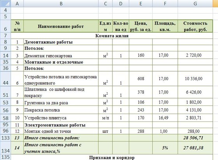Select row 7 header
This screenshot has height=160, width=218.
coord(5,35)
